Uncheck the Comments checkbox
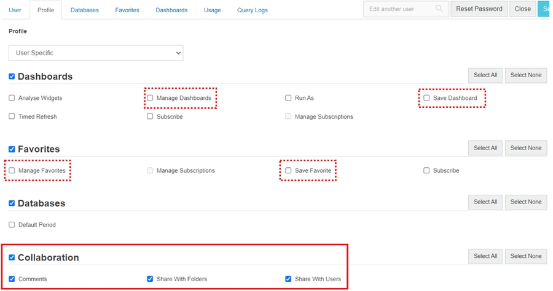The image size is (553, 291). tap(12, 279)
